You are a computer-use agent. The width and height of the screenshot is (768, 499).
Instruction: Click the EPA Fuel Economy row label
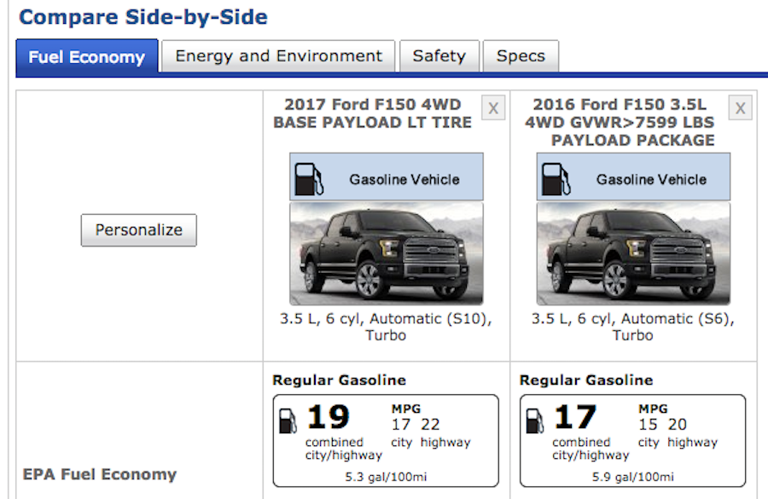point(100,474)
